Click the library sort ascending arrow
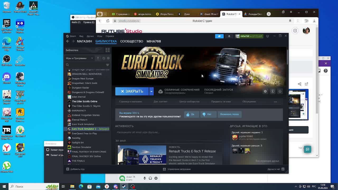The image size is (338, 190). pos(98,58)
